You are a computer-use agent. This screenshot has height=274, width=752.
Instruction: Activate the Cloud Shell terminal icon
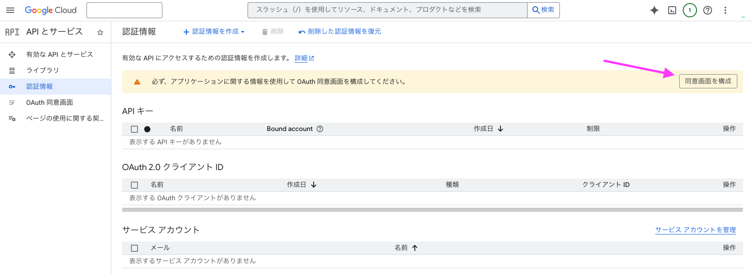pyautogui.click(x=672, y=10)
